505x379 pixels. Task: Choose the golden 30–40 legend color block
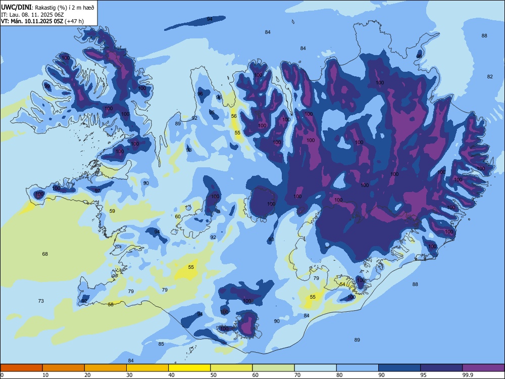click(x=147, y=368)
